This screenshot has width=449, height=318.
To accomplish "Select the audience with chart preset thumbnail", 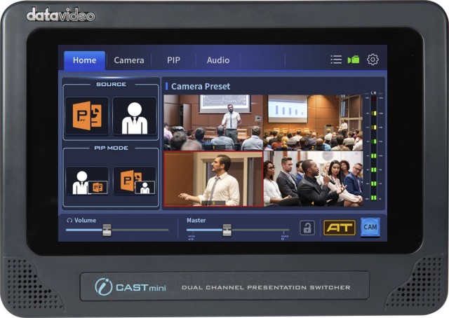I will (313, 122).
